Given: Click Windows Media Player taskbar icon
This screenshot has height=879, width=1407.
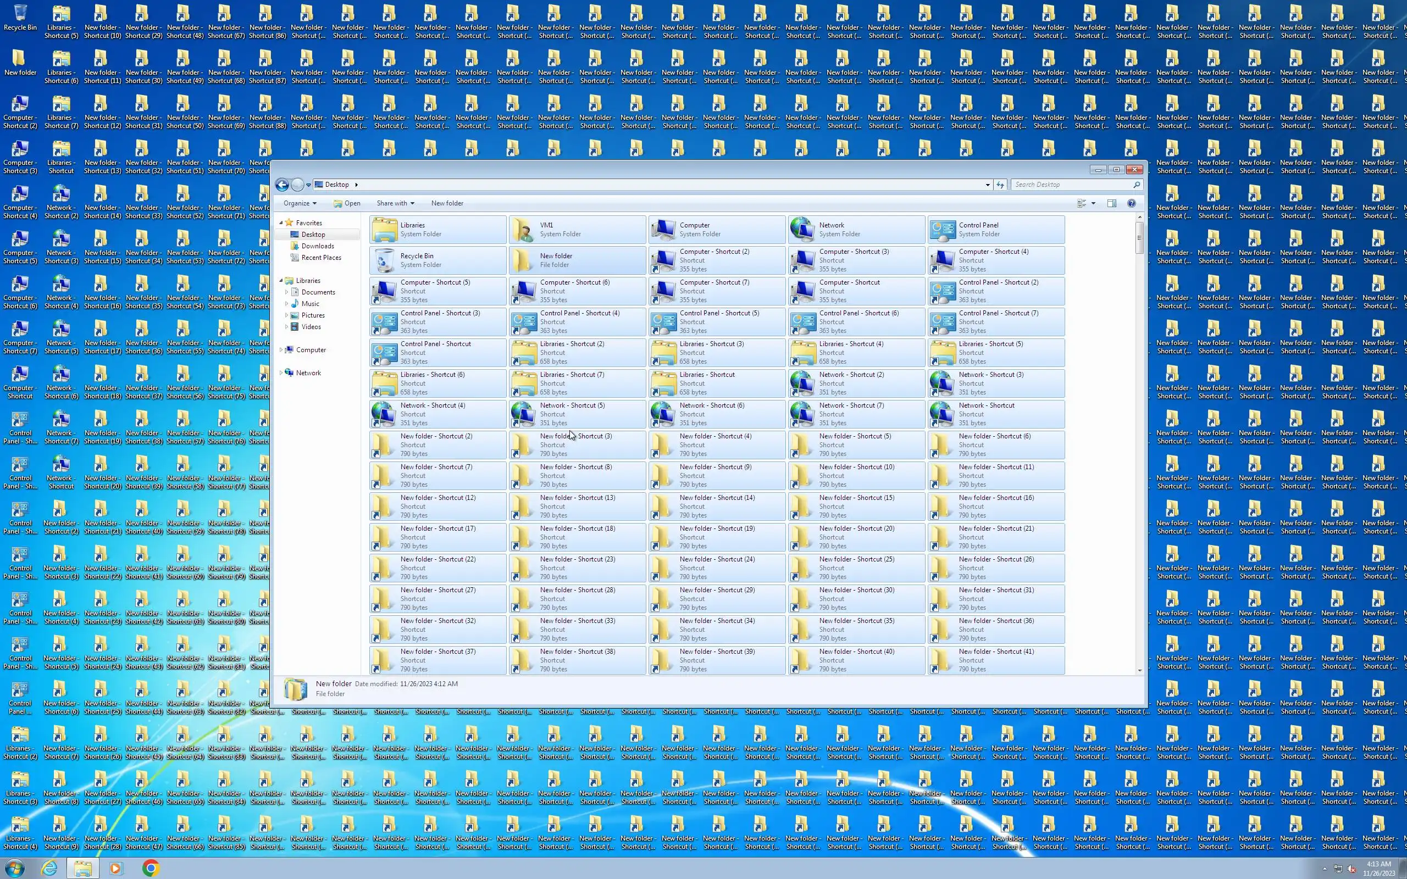Looking at the screenshot, I should [x=116, y=868].
